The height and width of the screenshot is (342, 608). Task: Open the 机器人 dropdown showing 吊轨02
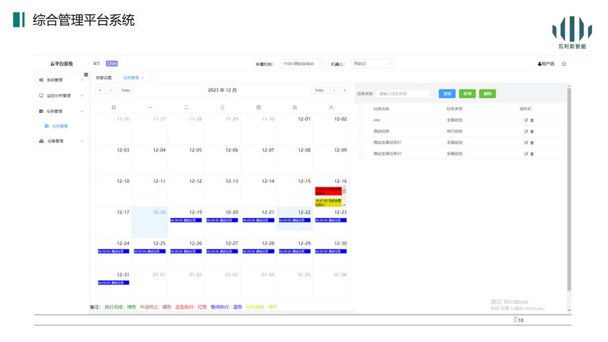point(373,64)
